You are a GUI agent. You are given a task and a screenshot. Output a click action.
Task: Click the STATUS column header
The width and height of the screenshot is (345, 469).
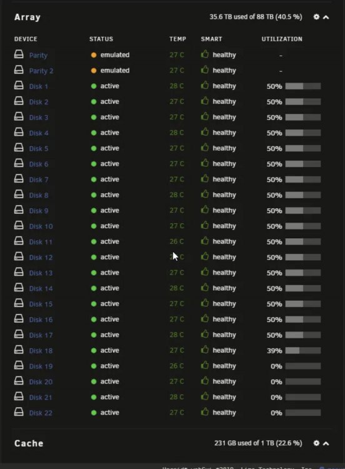101,39
